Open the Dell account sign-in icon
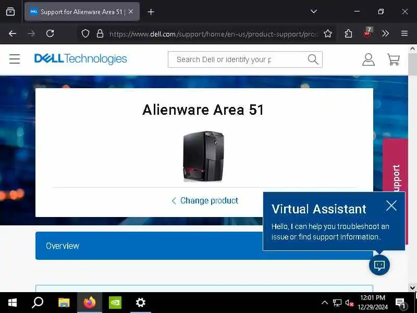Image resolution: width=417 pixels, height=313 pixels. (x=369, y=59)
